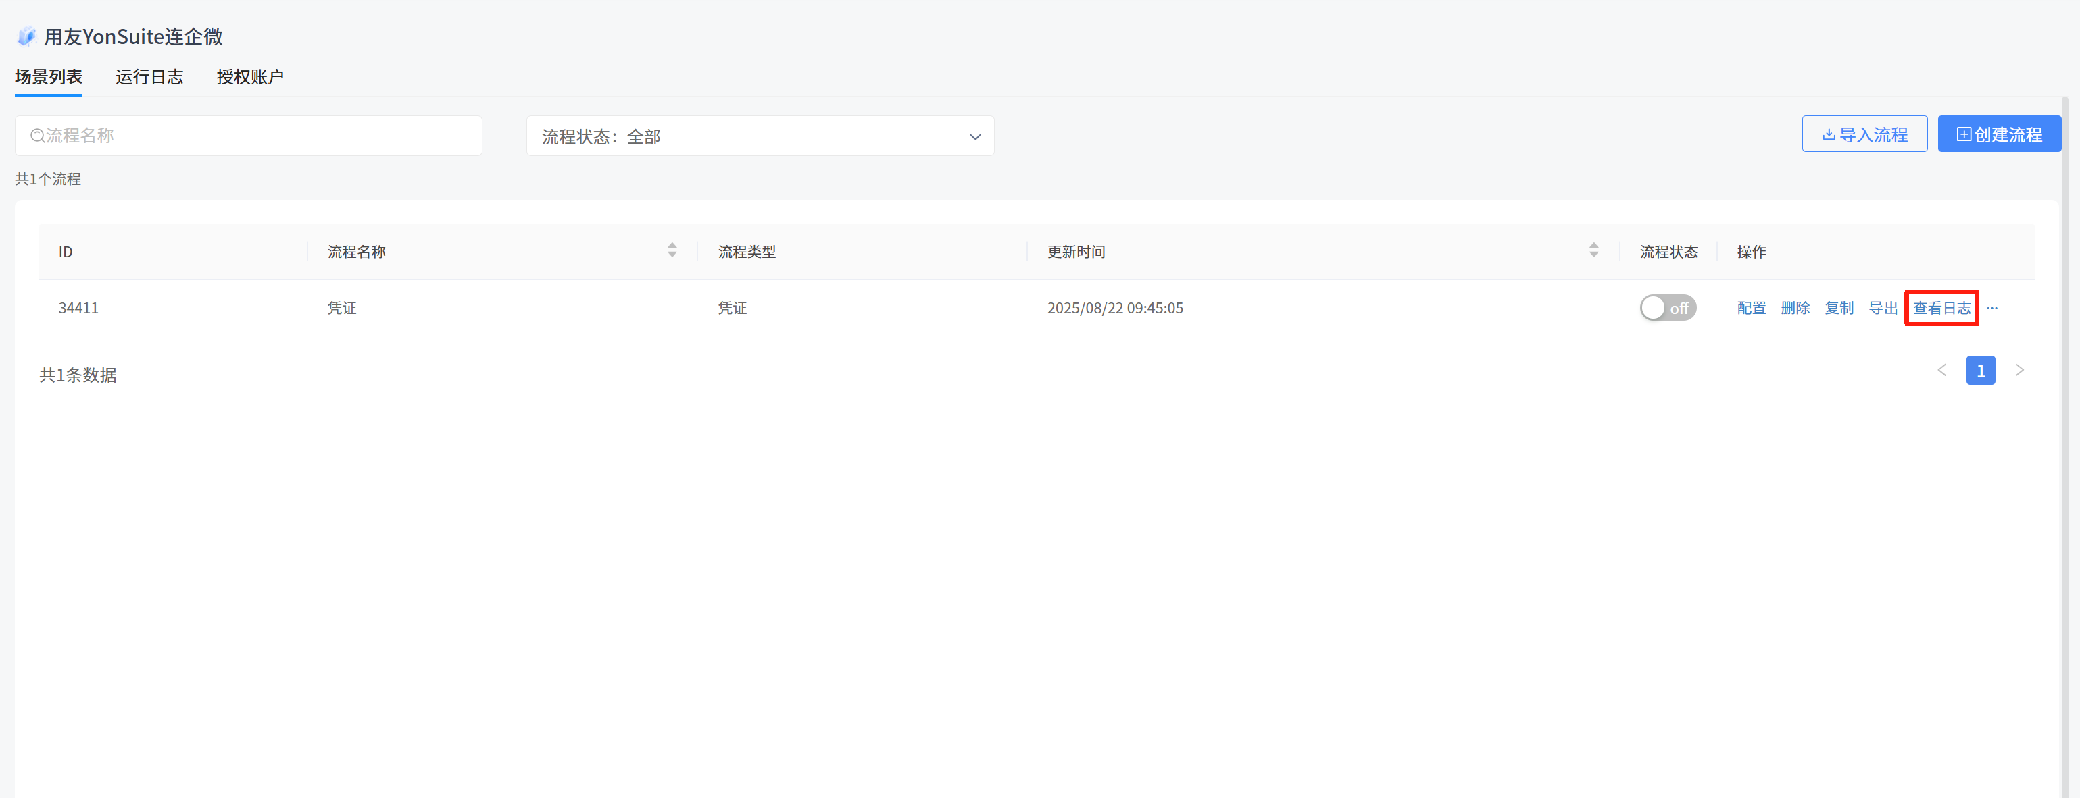Click 复制 for flow 34411

(1839, 309)
